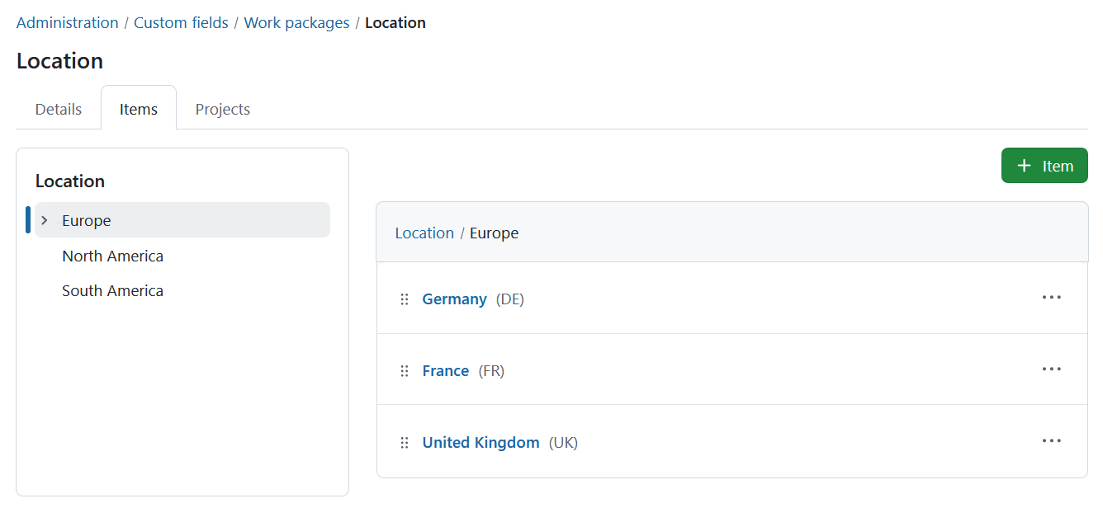The width and height of the screenshot is (1103, 508).
Task: Click the drag handle next to France
Action: (x=404, y=370)
